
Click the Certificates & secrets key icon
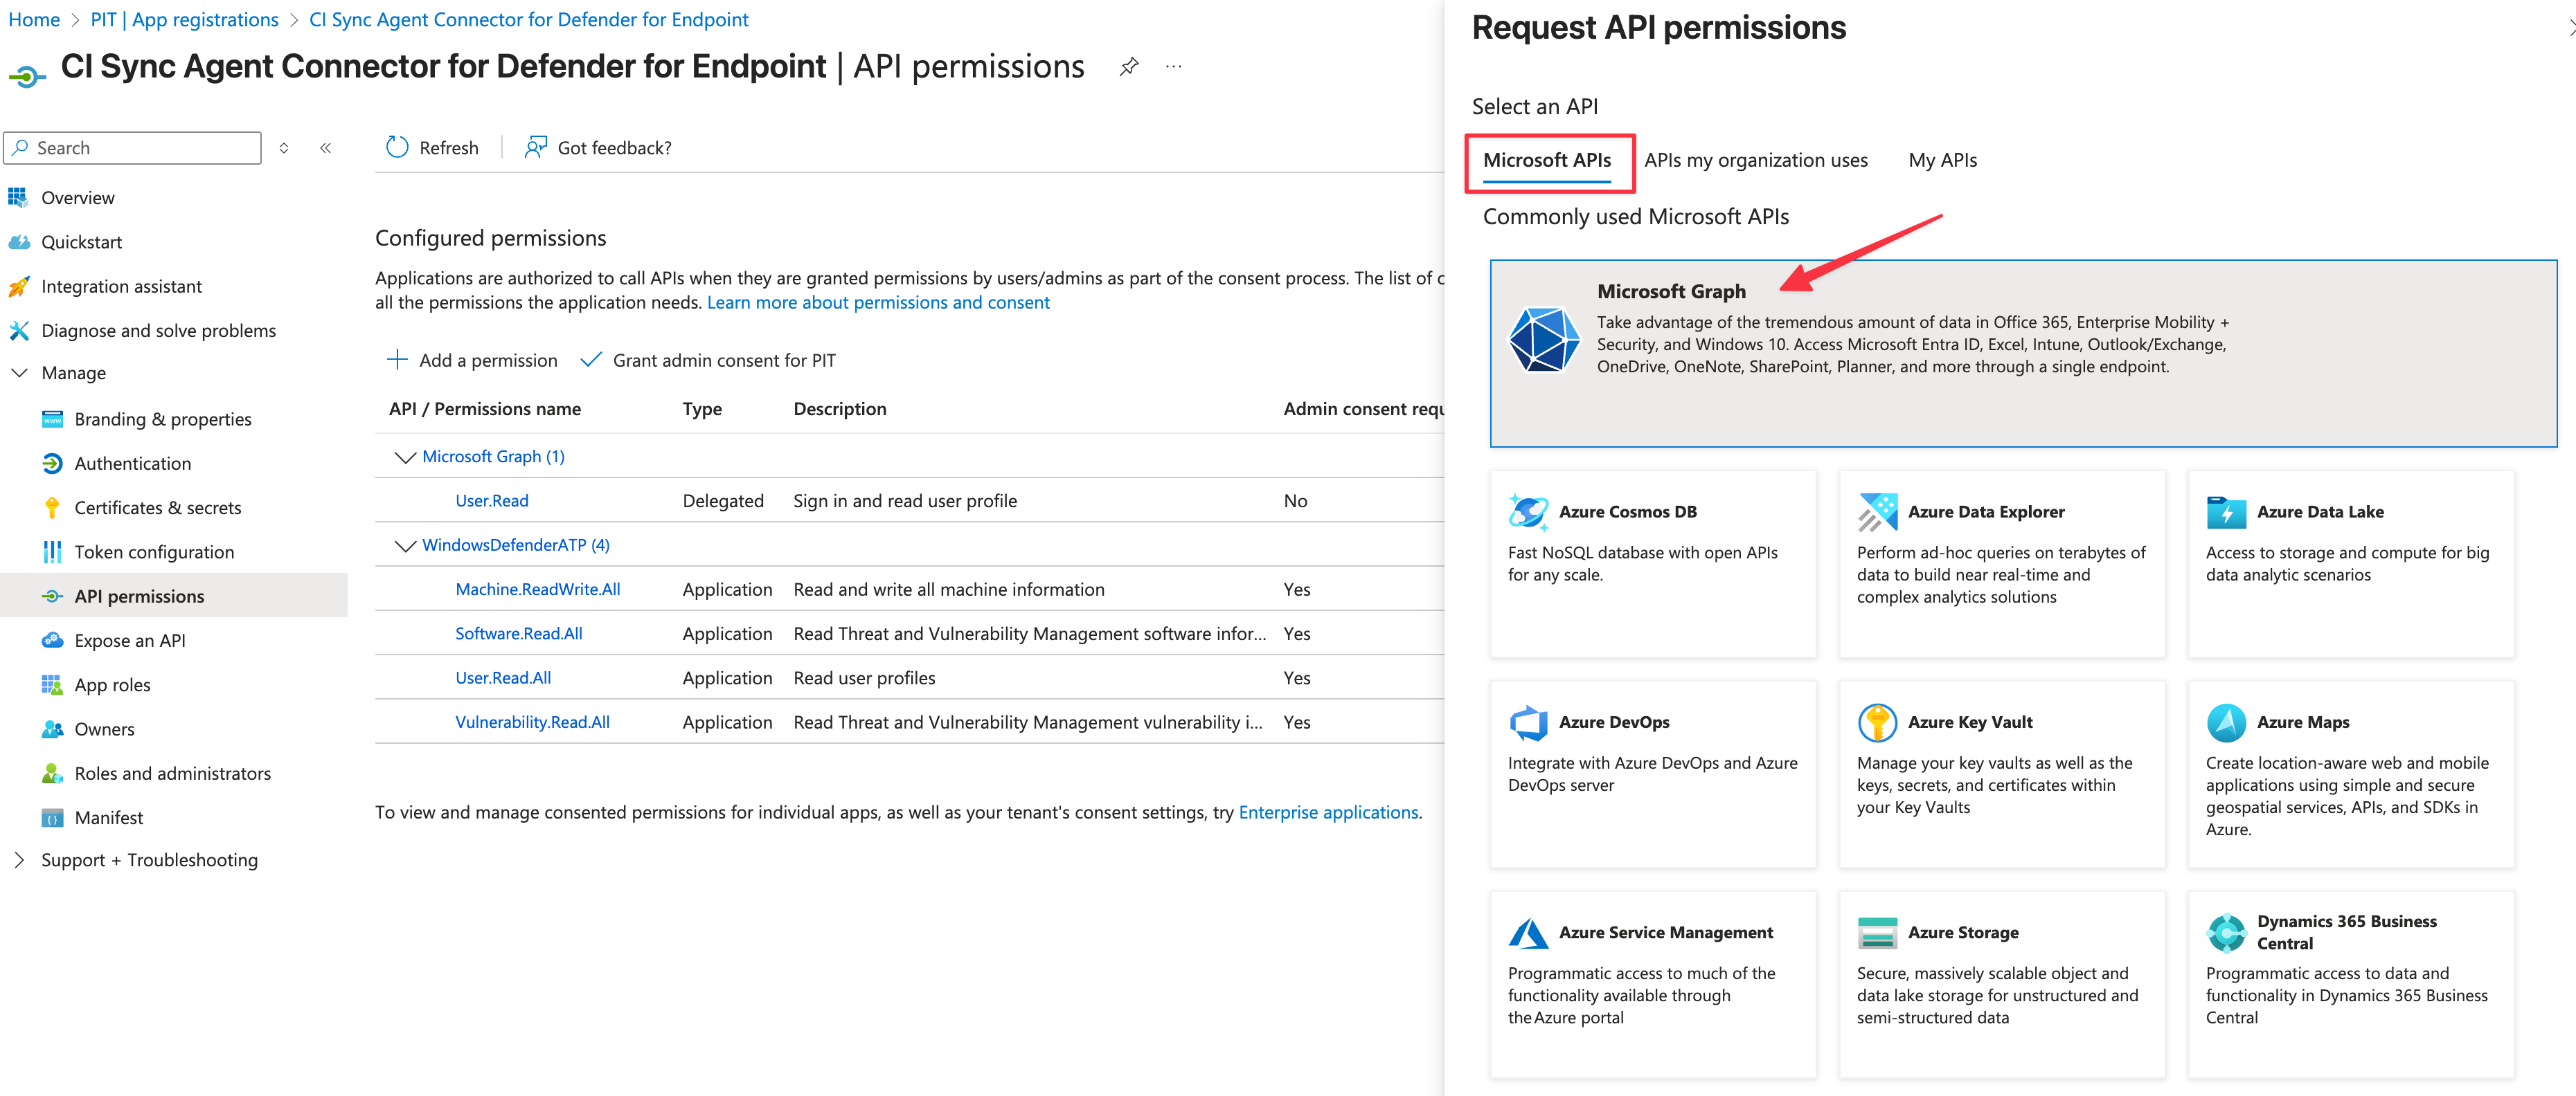(52, 508)
